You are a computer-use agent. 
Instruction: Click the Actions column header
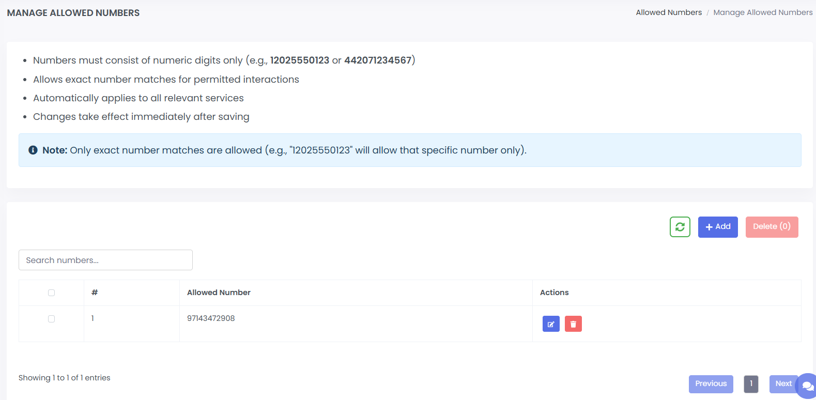pyautogui.click(x=554, y=293)
